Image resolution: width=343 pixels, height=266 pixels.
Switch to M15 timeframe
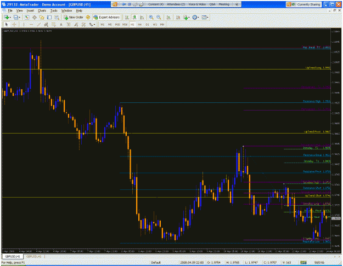click(117, 25)
